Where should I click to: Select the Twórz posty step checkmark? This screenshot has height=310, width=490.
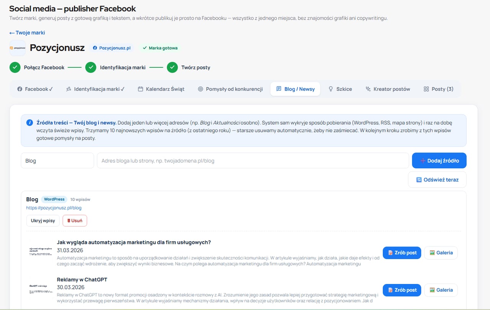point(172,67)
